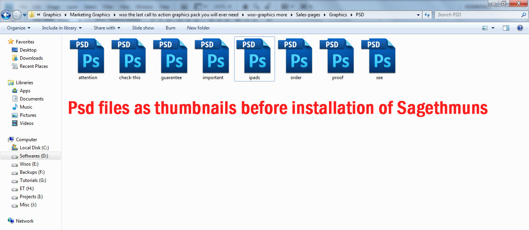Click the Forward navigation arrow
Viewport: 529px width, 230px height.
point(17,15)
